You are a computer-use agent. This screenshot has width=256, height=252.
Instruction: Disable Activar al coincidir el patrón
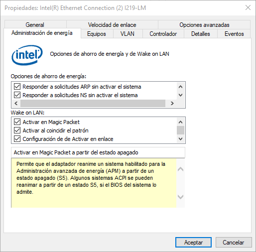coord(17,130)
